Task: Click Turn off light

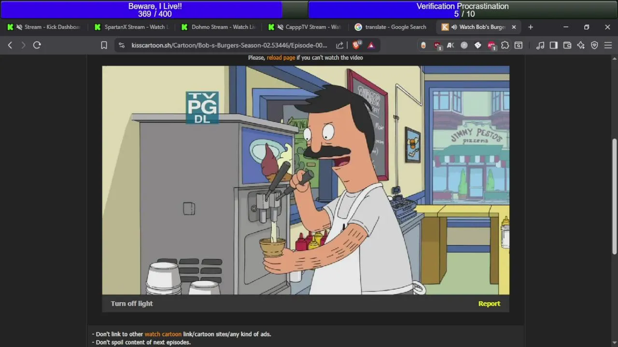Action: [x=132, y=304]
